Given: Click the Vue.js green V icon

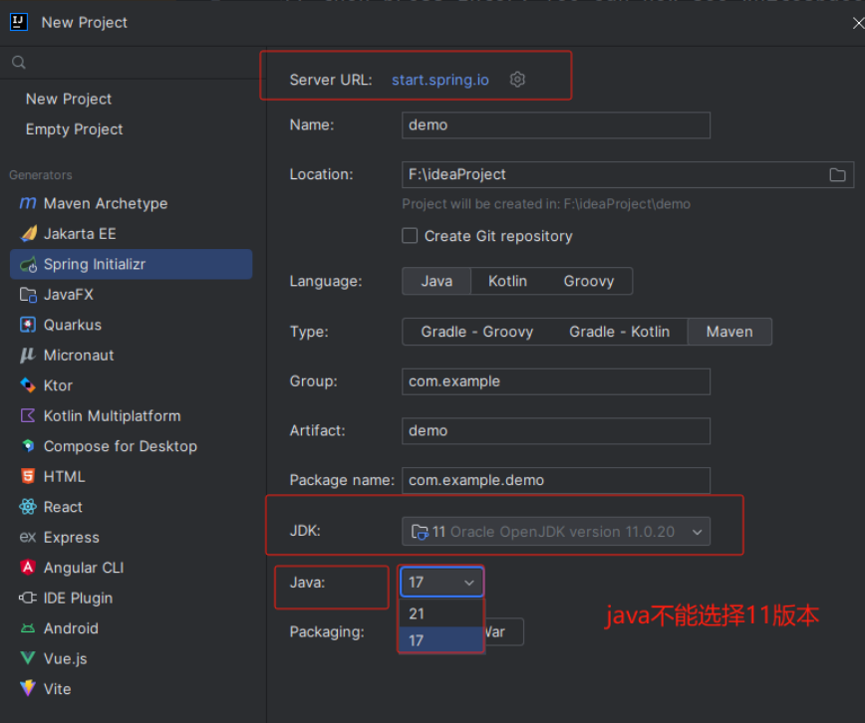Looking at the screenshot, I should pyautogui.click(x=28, y=658).
